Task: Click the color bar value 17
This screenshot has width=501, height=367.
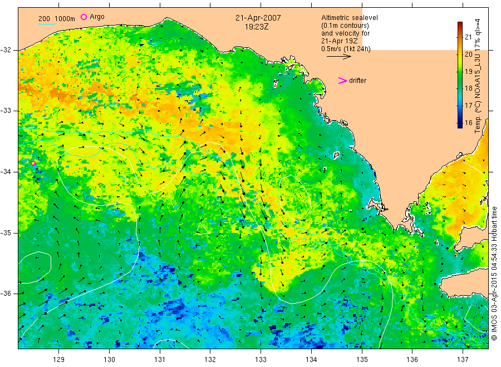Action: point(468,105)
